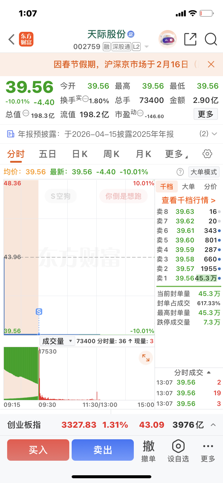Open 查看千档行情 link
223x483 pixels.
188,200
